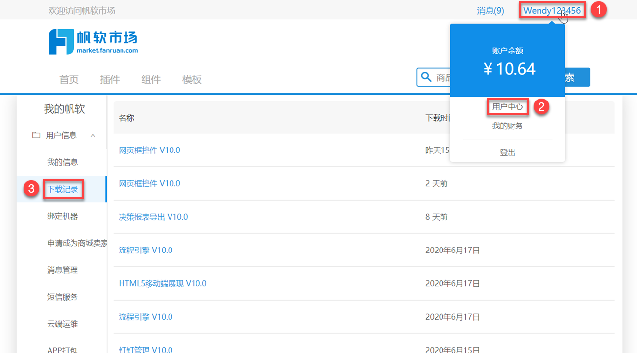Open the 插件 tab
Screen dimensions: 637x353
pyautogui.click(x=110, y=79)
